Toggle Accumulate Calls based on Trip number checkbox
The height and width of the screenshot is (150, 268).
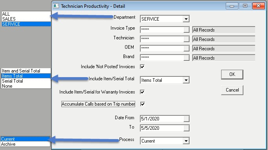[x=143, y=104]
